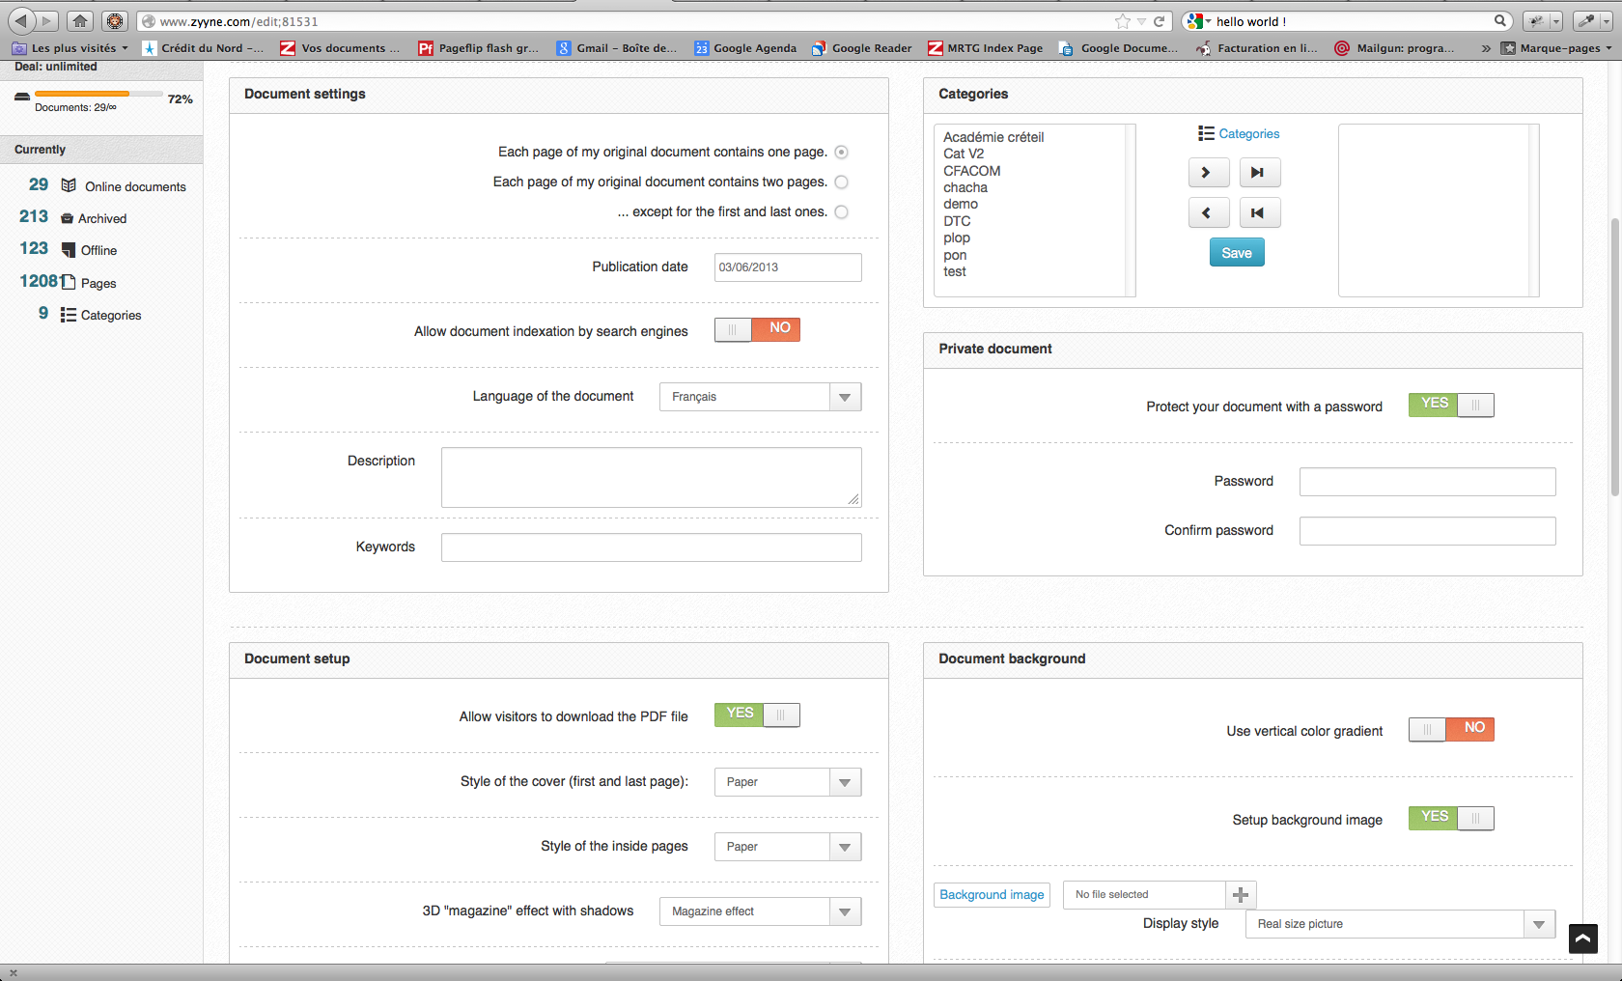This screenshot has width=1622, height=981.
Task: Open the Gmail bookmark
Action: 617,48
